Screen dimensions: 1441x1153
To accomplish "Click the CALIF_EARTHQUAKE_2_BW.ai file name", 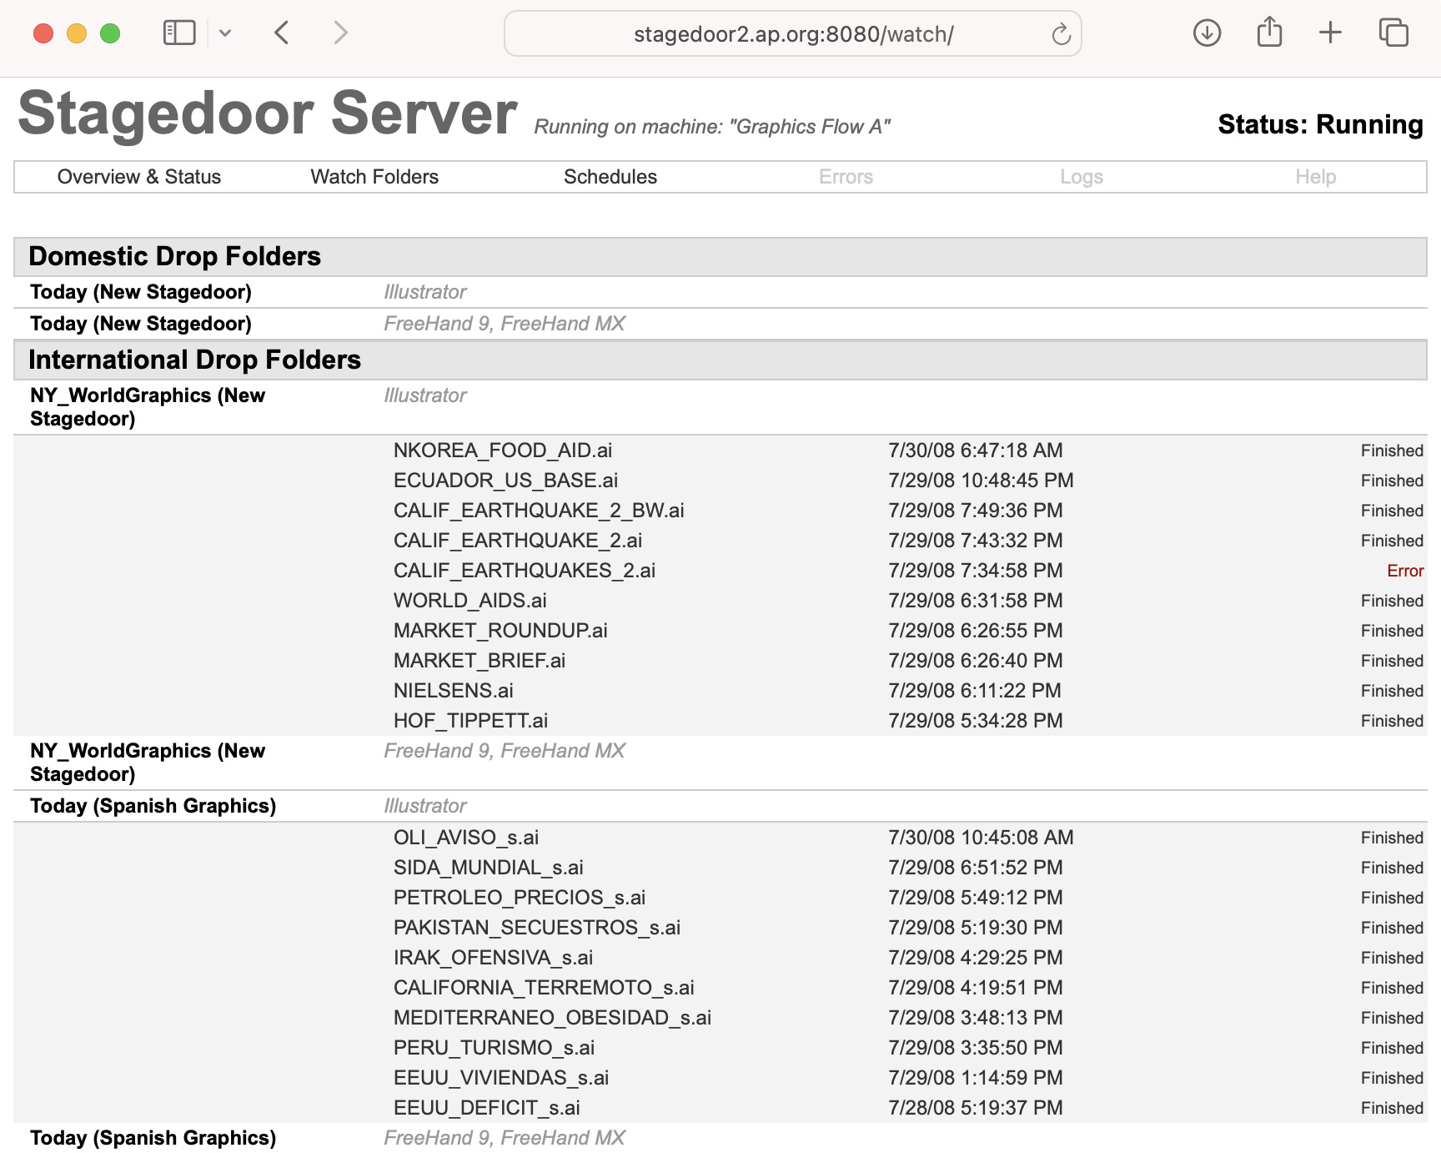I will pyautogui.click(x=539, y=511).
